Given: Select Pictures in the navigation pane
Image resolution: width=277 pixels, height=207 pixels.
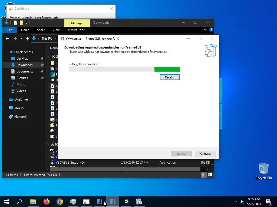Looking at the screenshot, I should [x=22, y=78].
